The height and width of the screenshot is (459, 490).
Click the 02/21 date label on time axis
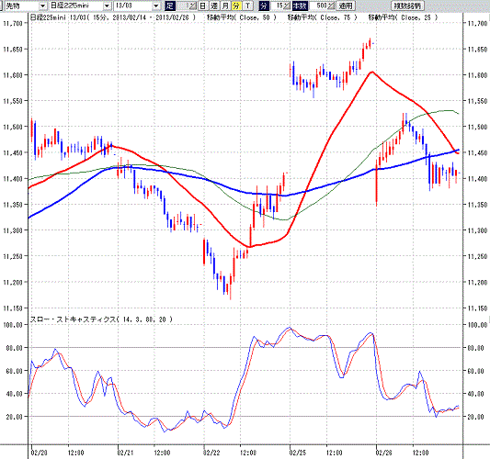point(126,453)
